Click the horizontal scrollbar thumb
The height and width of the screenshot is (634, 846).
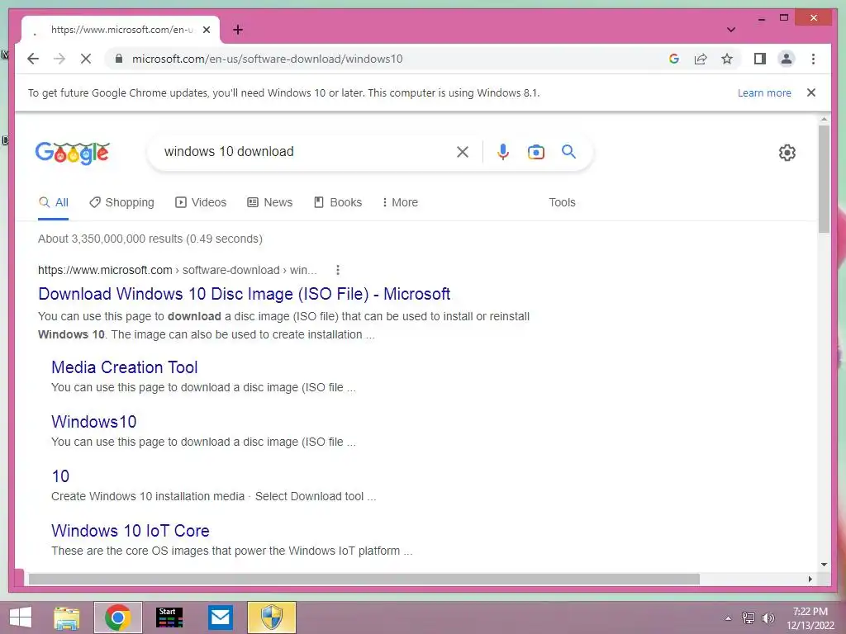(364, 579)
